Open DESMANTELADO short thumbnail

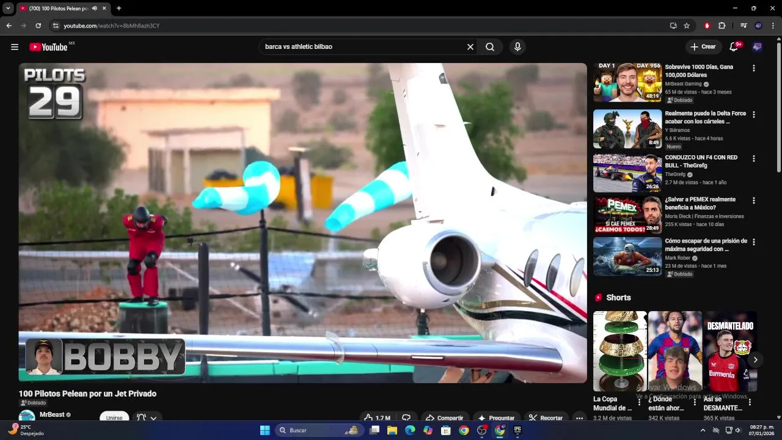pos(730,351)
